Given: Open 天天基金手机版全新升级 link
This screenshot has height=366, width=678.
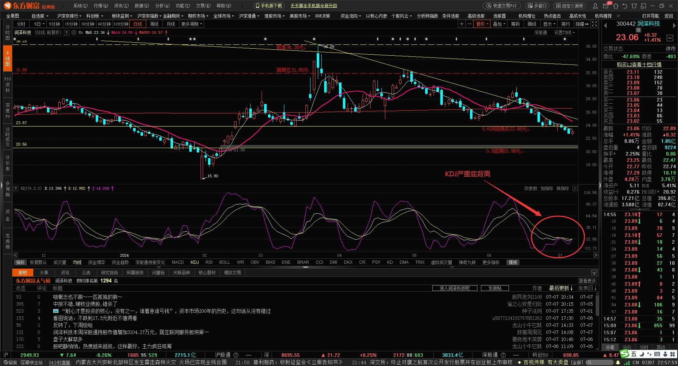Looking at the screenshot, I should click(314, 6).
